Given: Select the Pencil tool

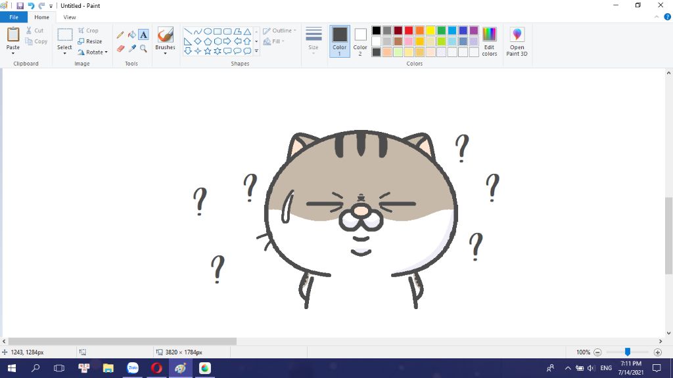Looking at the screenshot, I should (x=120, y=35).
